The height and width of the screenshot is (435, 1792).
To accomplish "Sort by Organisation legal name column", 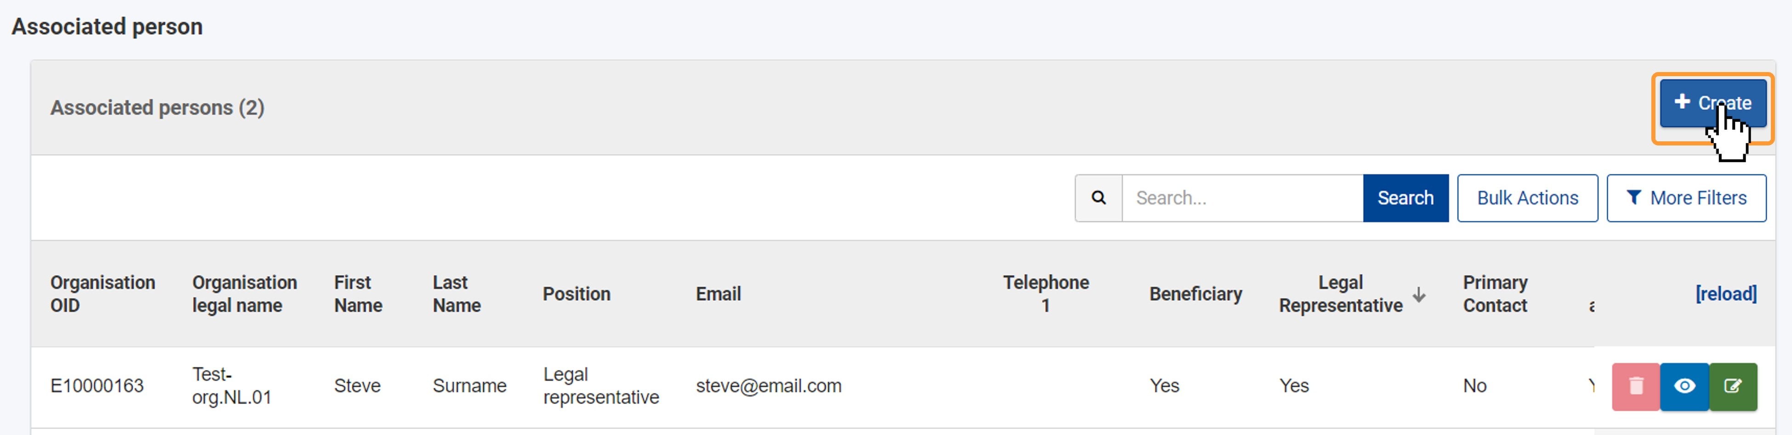I will pyautogui.click(x=244, y=294).
